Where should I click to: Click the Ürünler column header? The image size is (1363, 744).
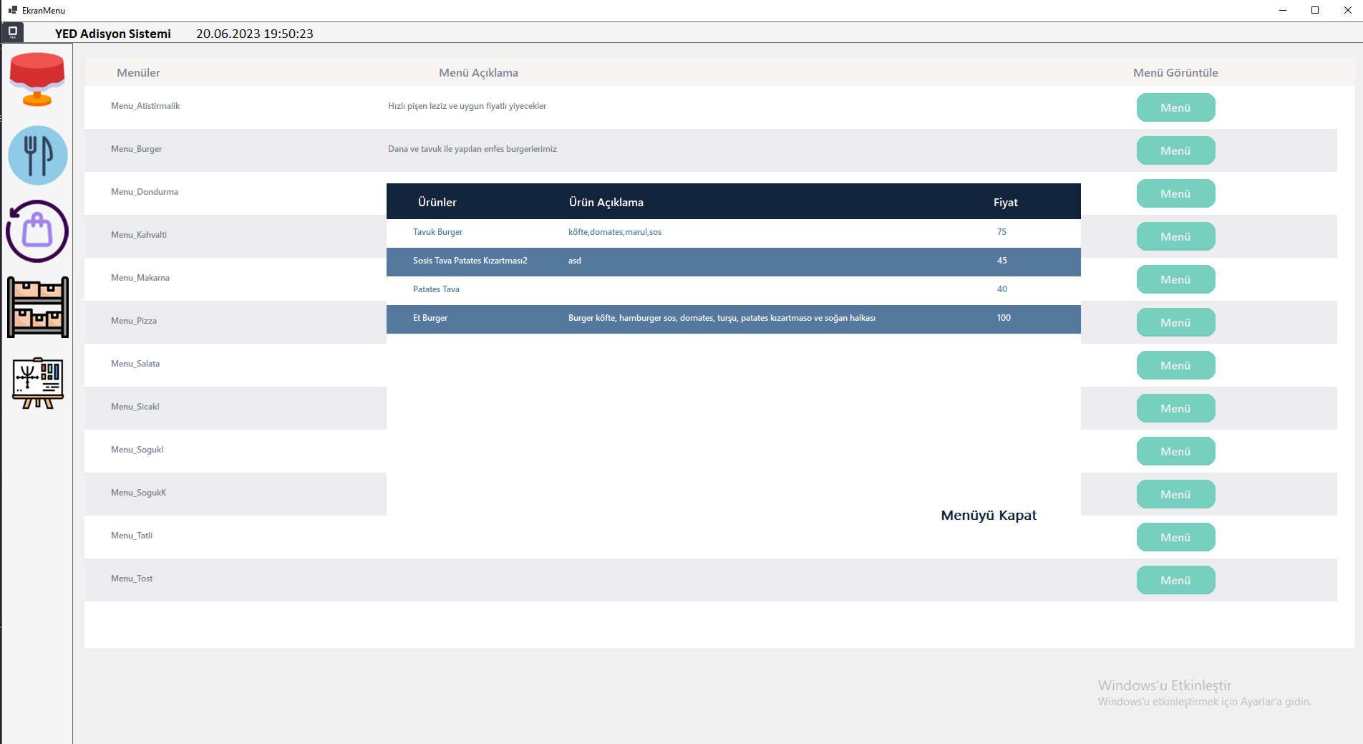click(x=437, y=203)
